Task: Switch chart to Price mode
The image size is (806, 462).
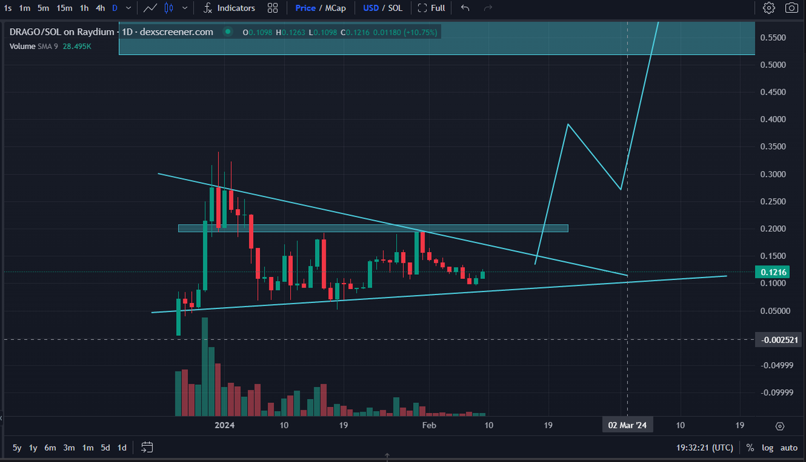Action: tap(305, 8)
